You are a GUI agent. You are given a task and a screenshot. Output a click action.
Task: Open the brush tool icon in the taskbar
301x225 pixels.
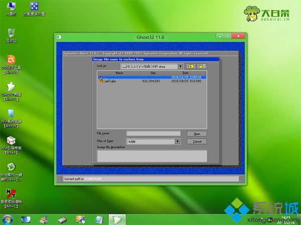pyautogui.click(x=44, y=219)
